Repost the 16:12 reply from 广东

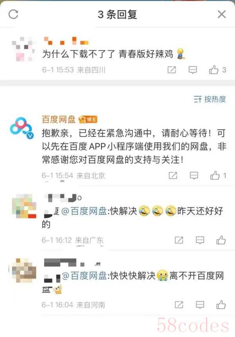(179, 240)
